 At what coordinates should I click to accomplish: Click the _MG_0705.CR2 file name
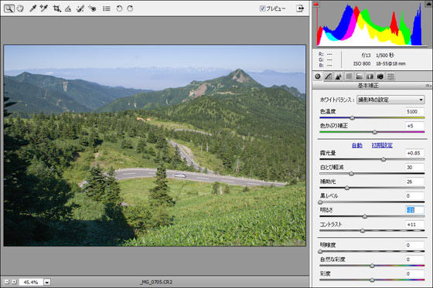pyautogui.click(x=156, y=282)
